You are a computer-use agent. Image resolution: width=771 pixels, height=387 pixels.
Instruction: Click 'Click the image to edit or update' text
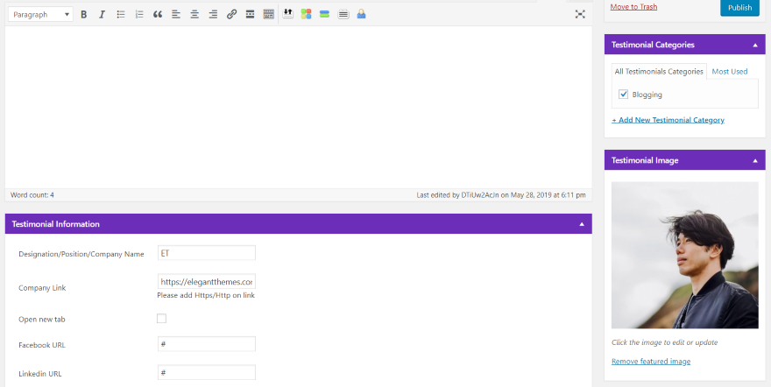click(665, 342)
